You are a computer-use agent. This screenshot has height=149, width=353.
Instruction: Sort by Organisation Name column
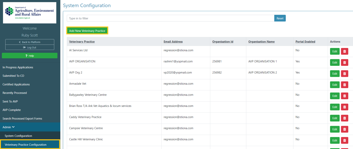pyautogui.click(x=262, y=42)
